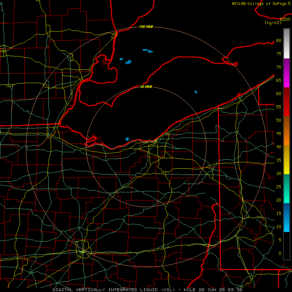Screen dimensions: 292x292
Task: Click the 35 value on the color scale
Action: [279, 160]
